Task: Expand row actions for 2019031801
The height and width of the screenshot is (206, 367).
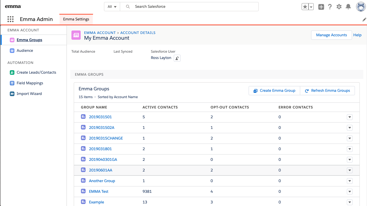Action: click(x=350, y=149)
